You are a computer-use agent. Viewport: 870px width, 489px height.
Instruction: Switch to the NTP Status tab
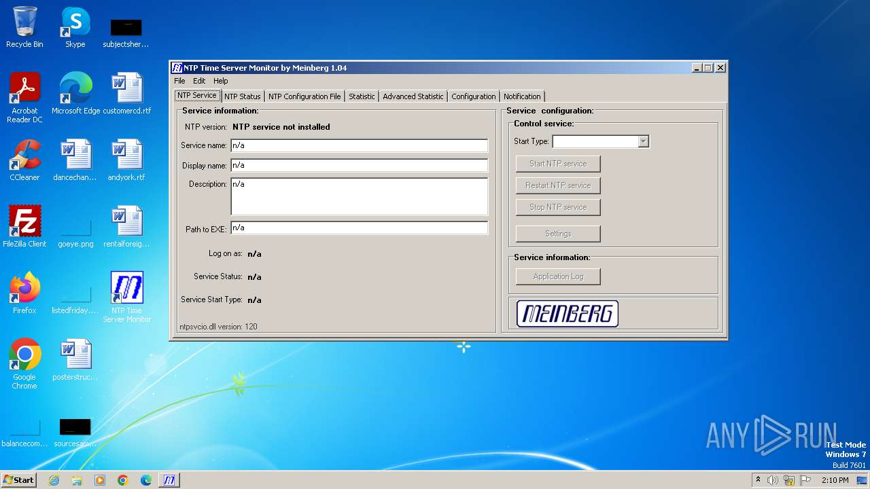[243, 96]
